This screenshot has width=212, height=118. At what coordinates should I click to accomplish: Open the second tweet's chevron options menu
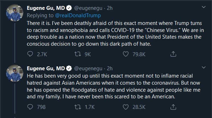[x=204, y=67]
